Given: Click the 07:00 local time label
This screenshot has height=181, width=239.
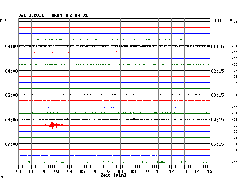Looking at the screenshot, I should (x=11, y=144).
